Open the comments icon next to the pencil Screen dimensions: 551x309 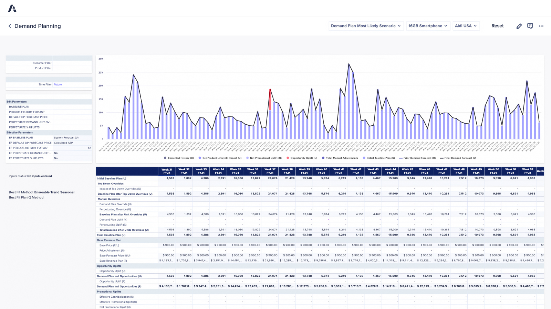(530, 26)
